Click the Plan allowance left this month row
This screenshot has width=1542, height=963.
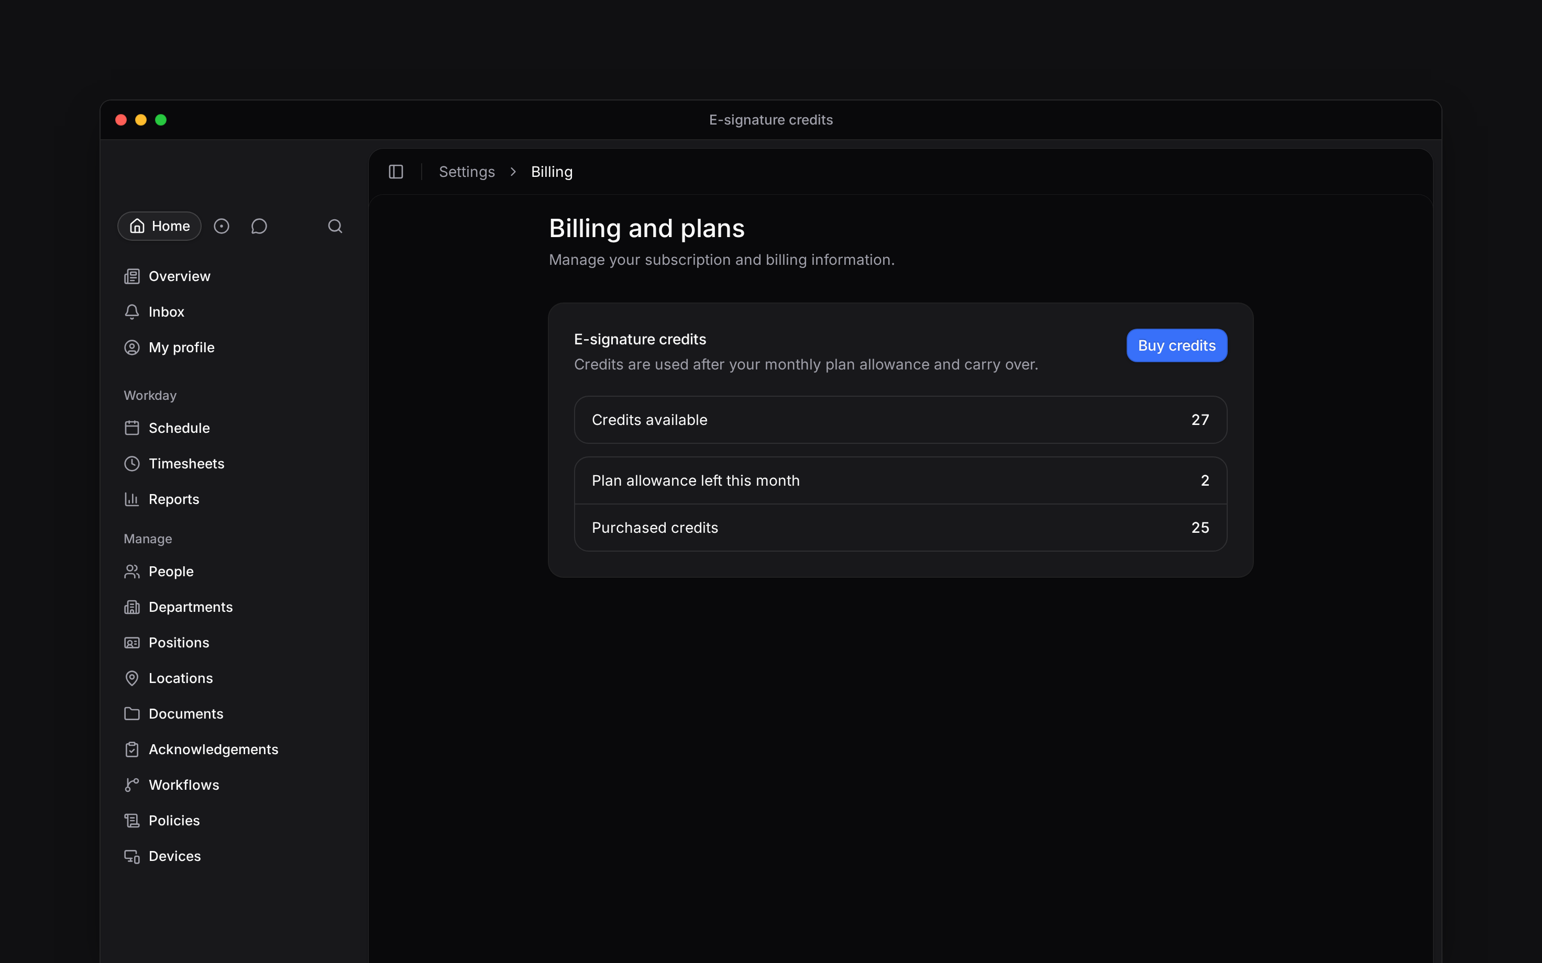point(900,481)
